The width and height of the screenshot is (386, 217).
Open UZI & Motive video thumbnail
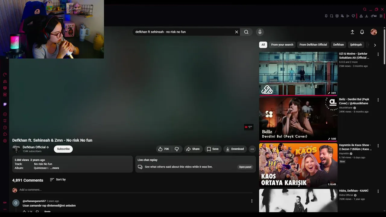pos(298,74)
